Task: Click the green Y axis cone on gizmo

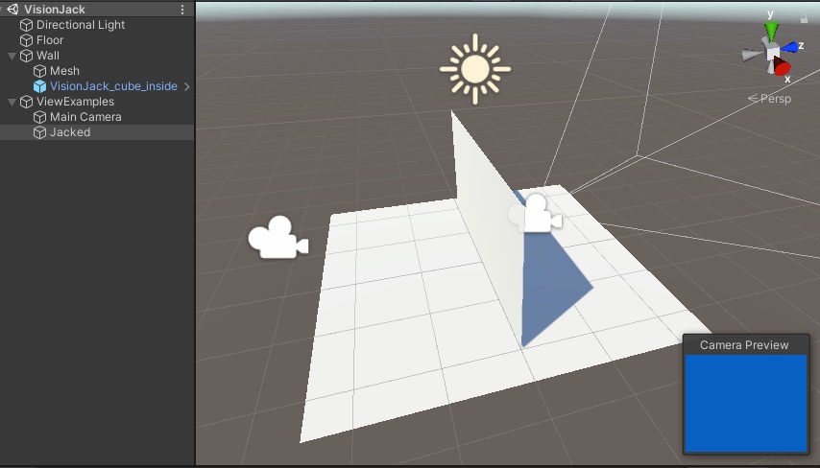Action: 771,31
